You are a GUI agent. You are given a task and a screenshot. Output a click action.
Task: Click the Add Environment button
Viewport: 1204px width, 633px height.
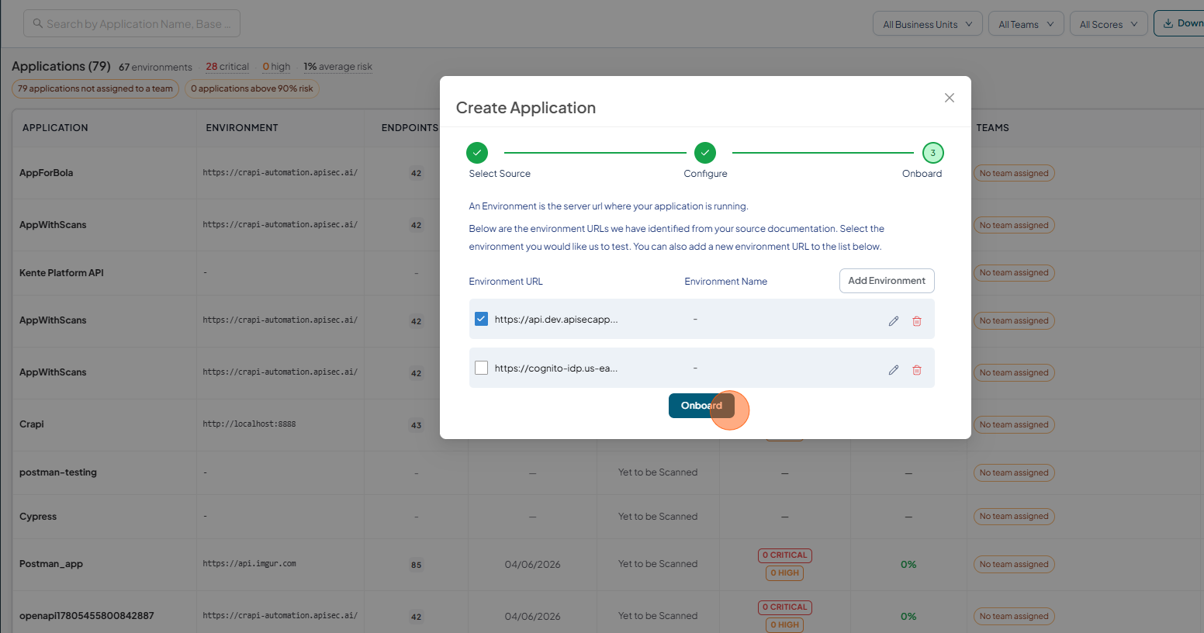[887, 281]
